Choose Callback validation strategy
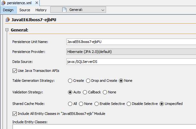The image size is (196, 129). 85,92
